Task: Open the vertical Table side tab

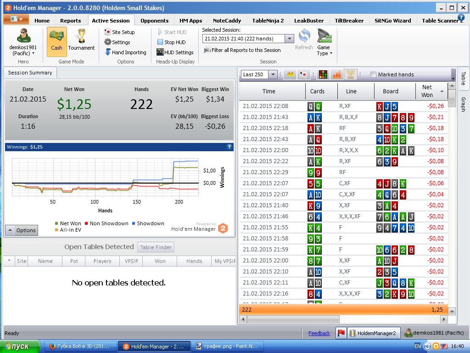Action: [x=463, y=78]
